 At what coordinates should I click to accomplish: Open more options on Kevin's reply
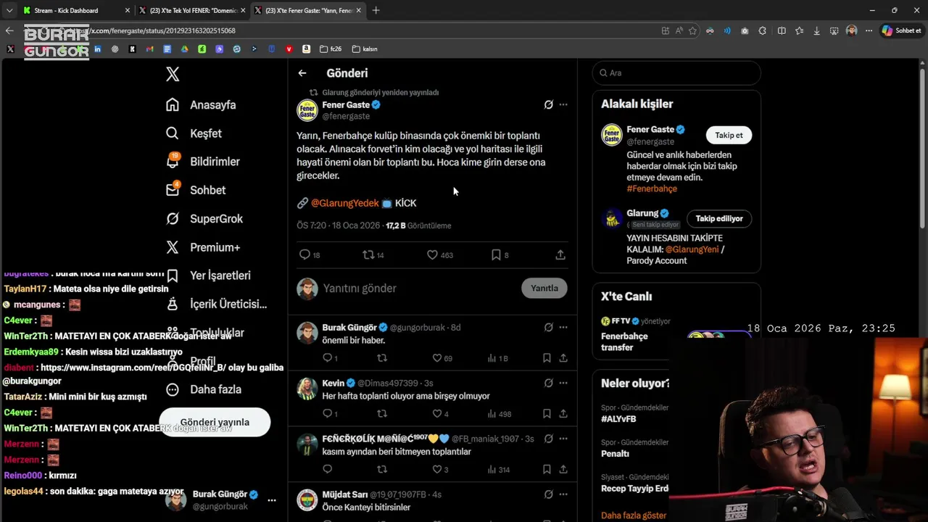[563, 383]
